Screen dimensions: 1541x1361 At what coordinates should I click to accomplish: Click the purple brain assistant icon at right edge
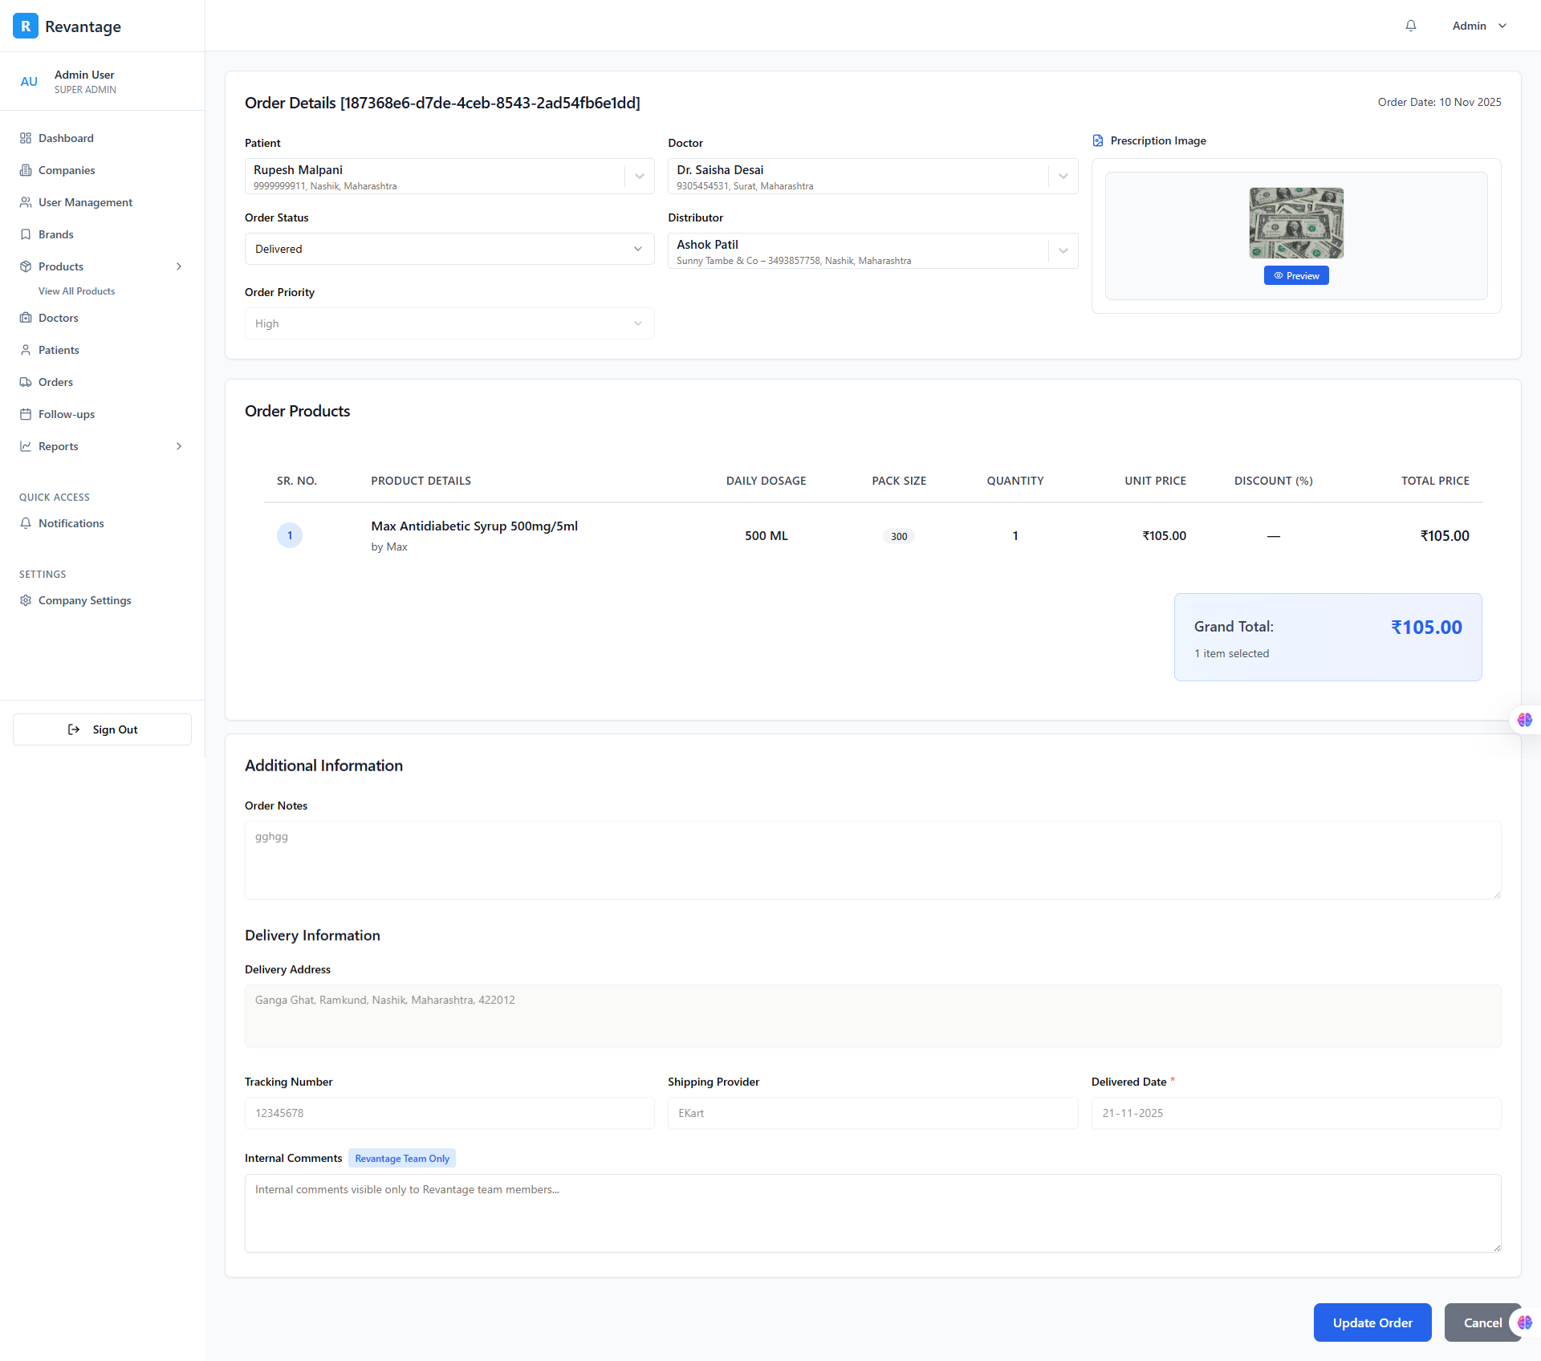pyautogui.click(x=1524, y=720)
